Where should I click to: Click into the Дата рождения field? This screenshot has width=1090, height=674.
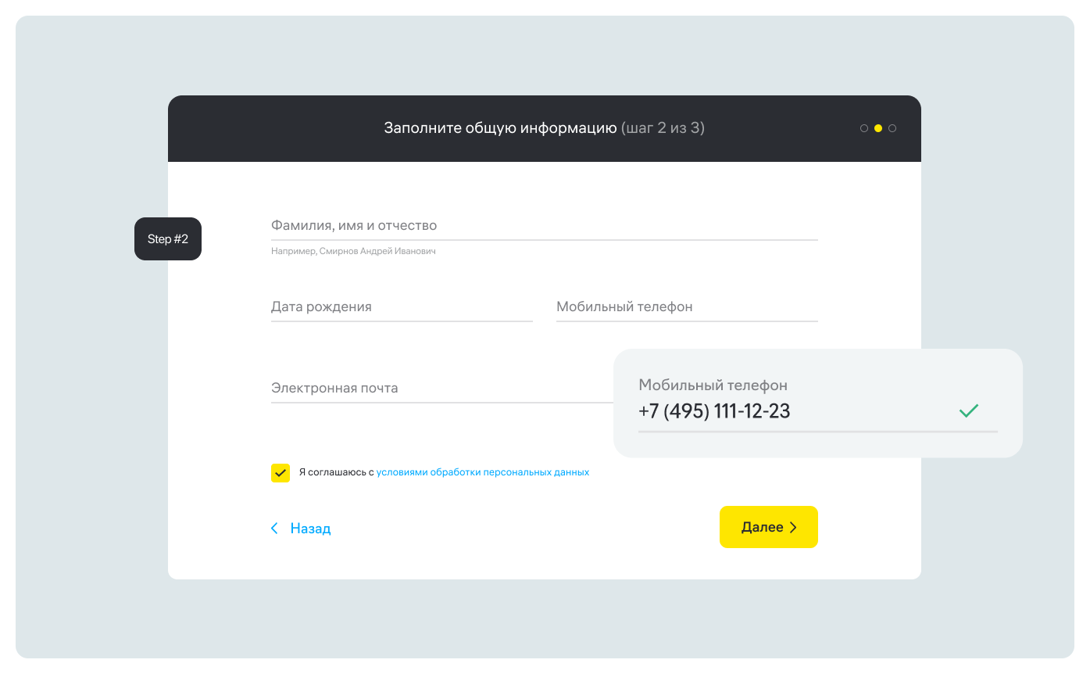401,307
